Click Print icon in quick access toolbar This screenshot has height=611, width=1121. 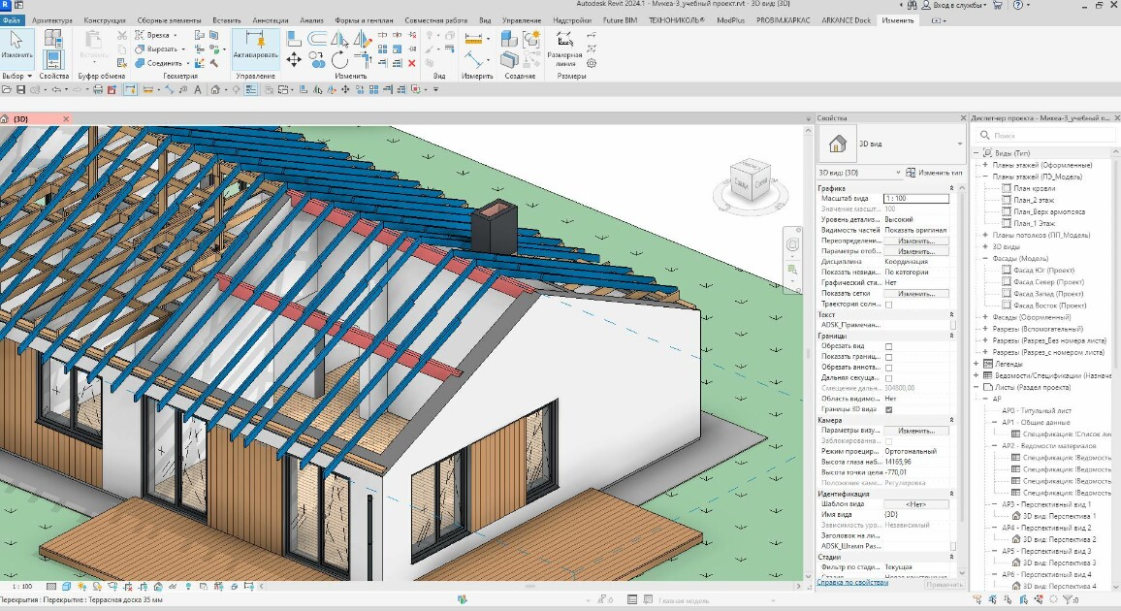[97, 90]
